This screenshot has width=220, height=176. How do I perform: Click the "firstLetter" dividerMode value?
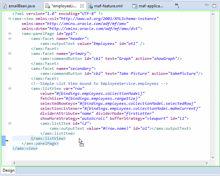point(139,113)
